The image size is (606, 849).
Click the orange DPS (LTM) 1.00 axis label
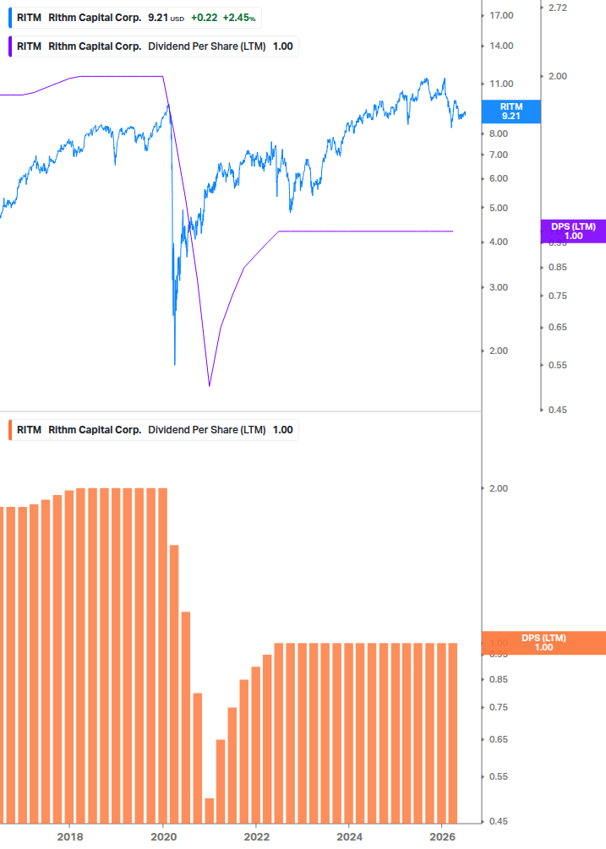tap(543, 643)
